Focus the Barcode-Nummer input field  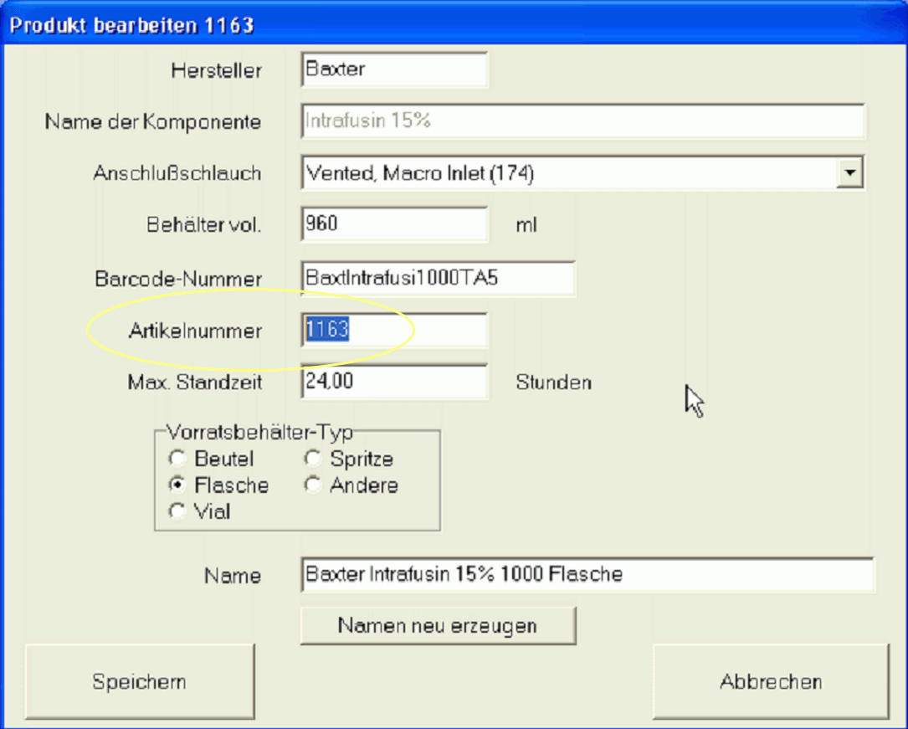439,279
